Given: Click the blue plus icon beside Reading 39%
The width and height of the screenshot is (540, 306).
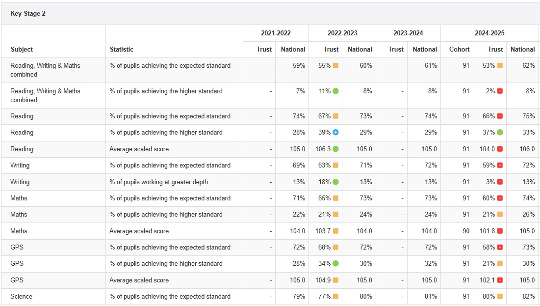Looking at the screenshot, I should 335,133.
